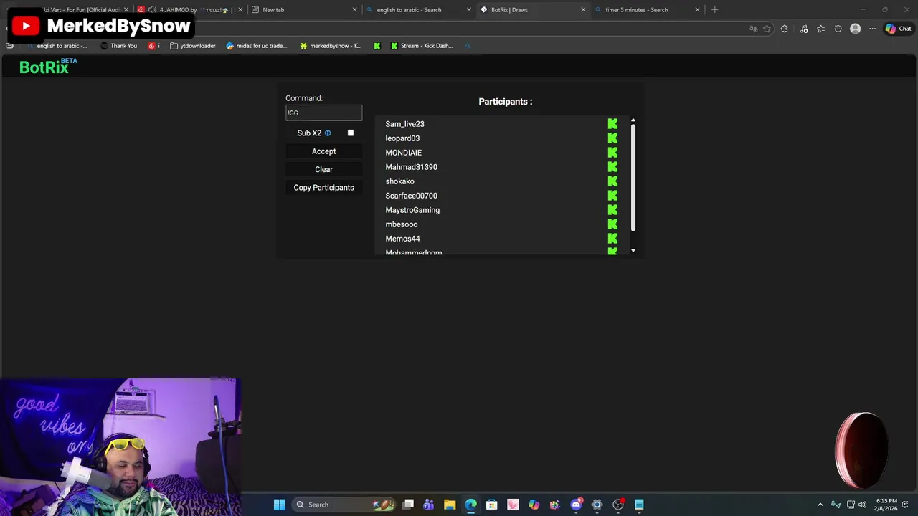
Task: Select participant shokako
Action: coord(399,181)
